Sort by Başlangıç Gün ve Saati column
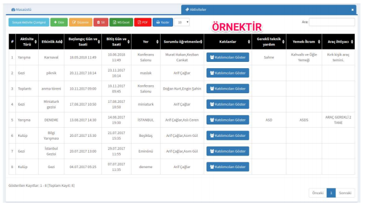 pos(83,41)
